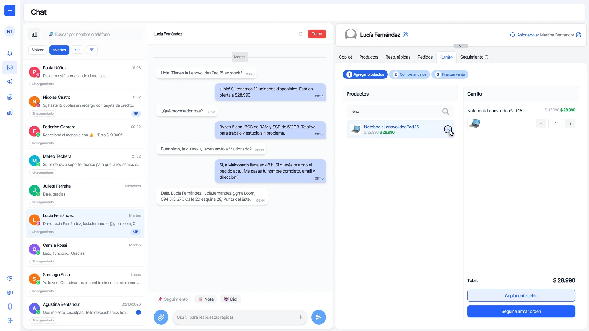This screenshot has height=331, width=589.
Task: Open campaigns megaphone icon in sidebar
Action: [x=10, y=82]
